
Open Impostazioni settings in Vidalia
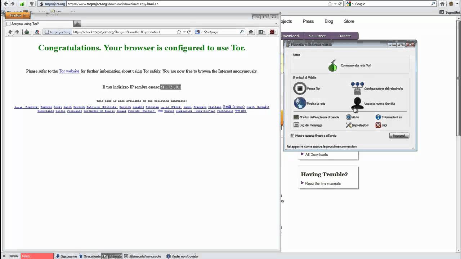point(357,125)
